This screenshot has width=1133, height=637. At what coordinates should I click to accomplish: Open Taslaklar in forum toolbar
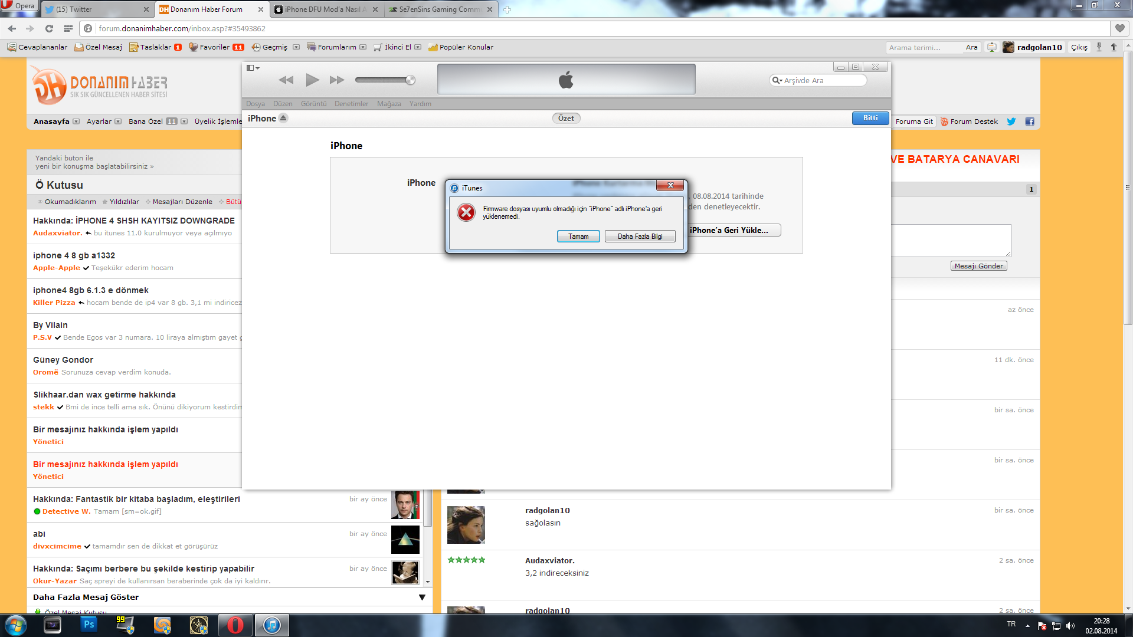tap(155, 47)
